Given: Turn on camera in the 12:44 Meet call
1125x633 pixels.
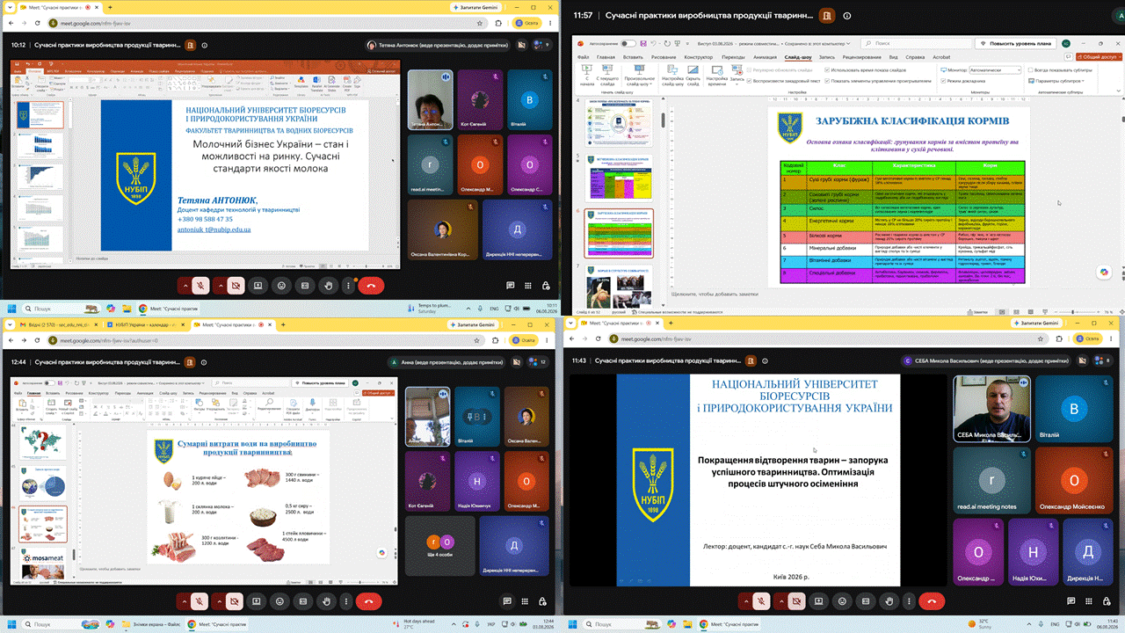Looking at the screenshot, I should [x=236, y=601].
